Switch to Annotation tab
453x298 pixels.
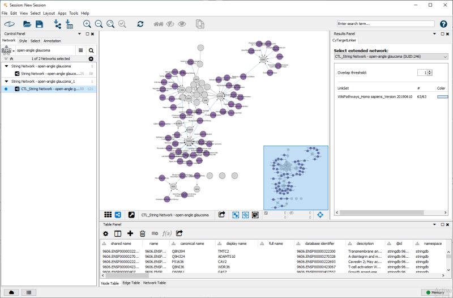52,41
